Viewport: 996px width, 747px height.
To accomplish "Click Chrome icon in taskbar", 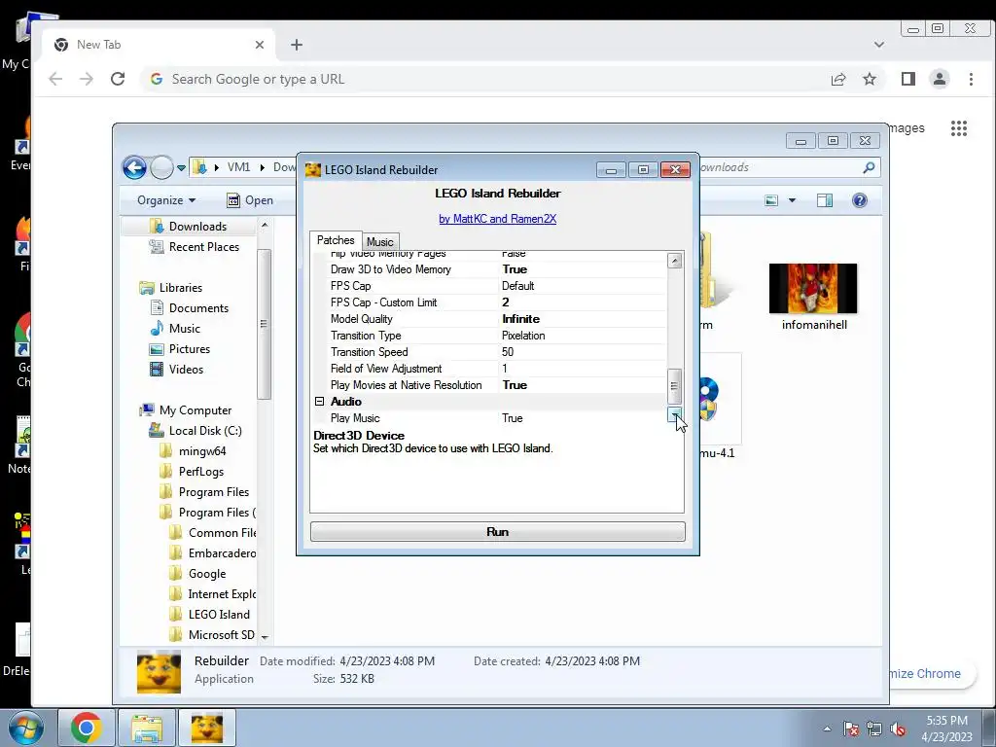I will pyautogui.click(x=86, y=728).
